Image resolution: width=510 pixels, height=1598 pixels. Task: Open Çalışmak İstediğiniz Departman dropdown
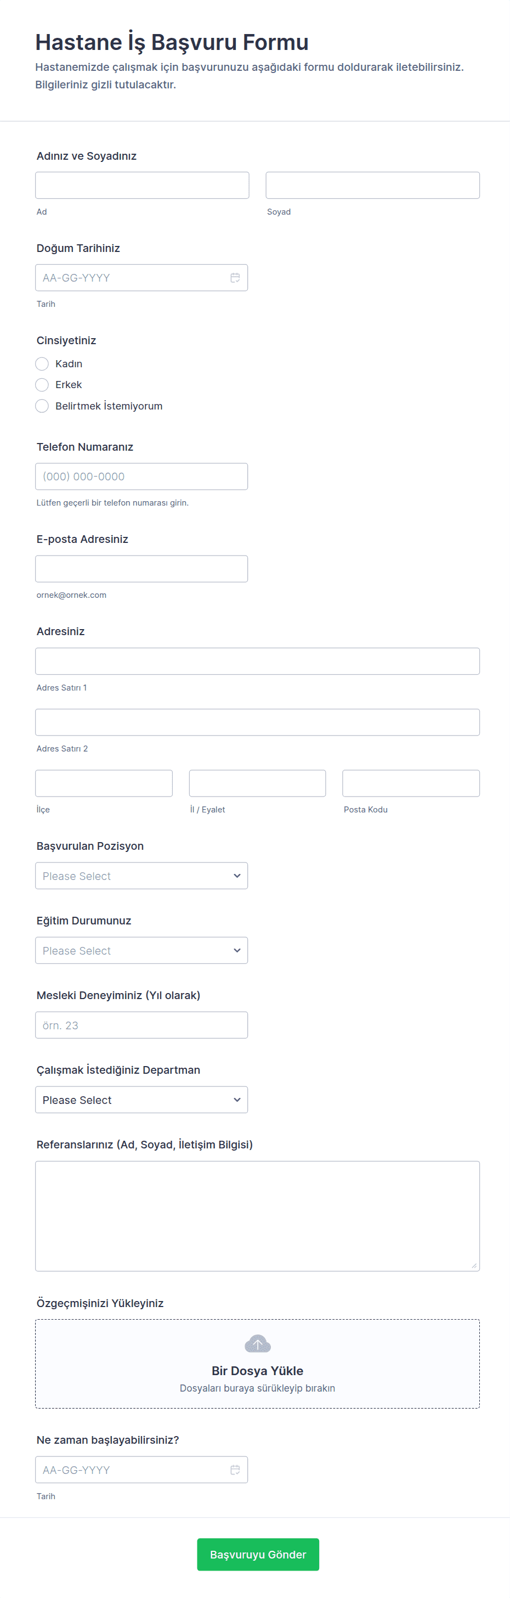141,1100
